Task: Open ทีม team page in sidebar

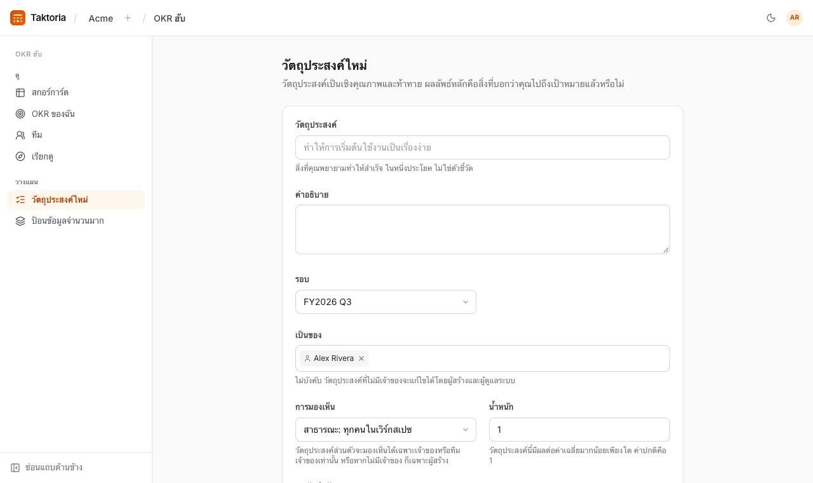Action: coord(76,135)
